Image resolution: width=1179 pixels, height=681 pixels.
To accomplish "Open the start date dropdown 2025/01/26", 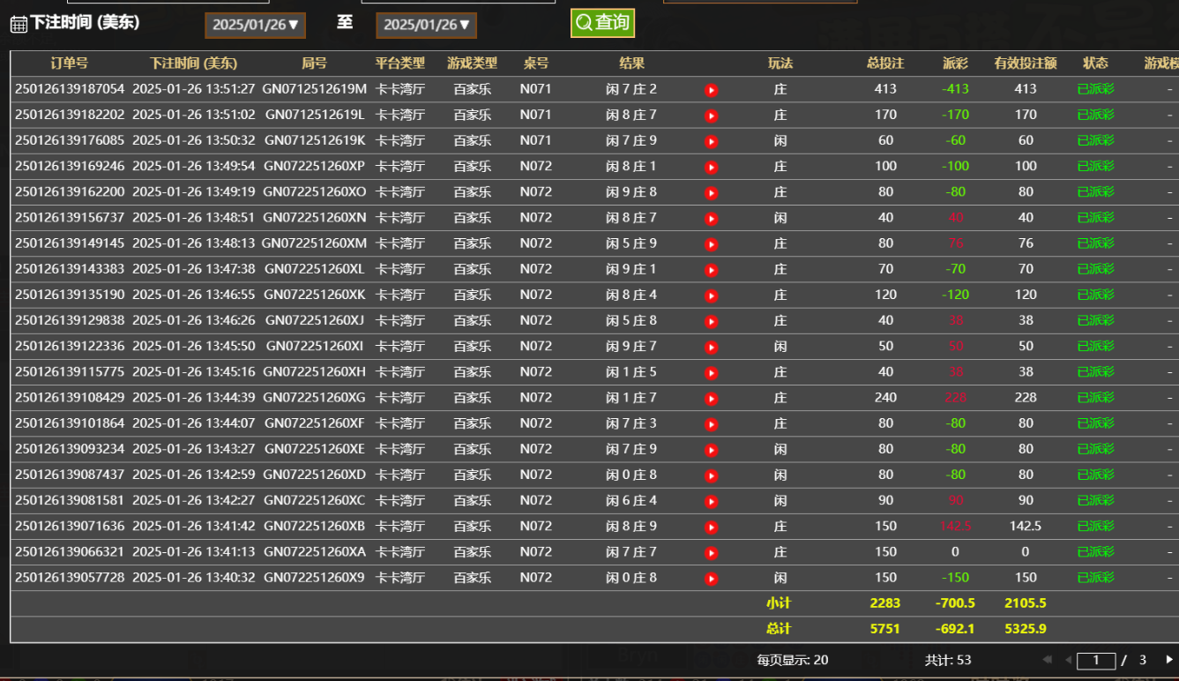I will point(255,25).
